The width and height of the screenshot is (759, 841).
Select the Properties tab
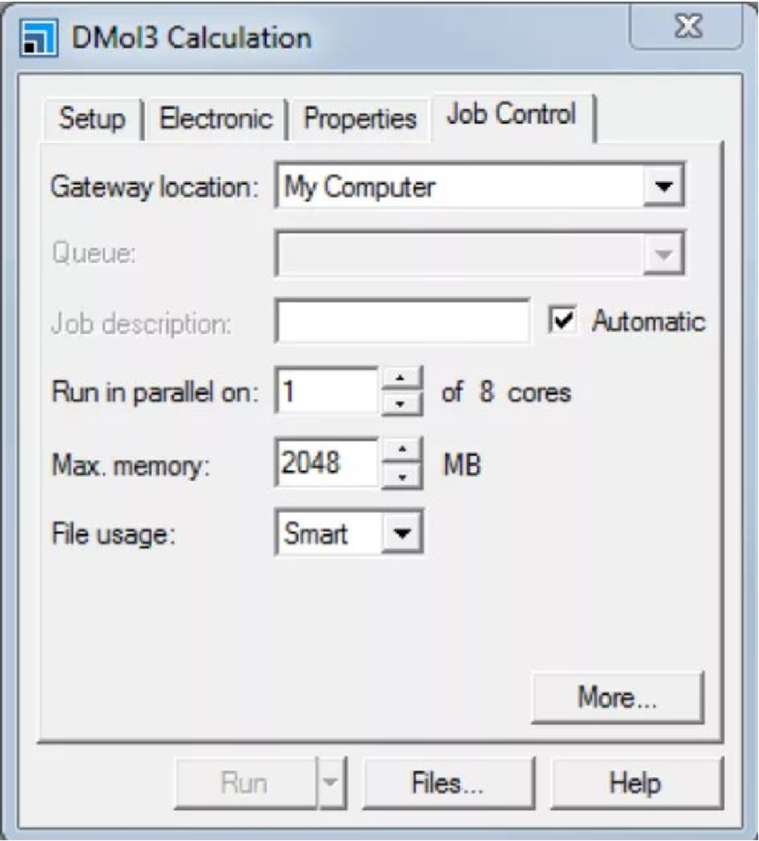[x=359, y=119]
